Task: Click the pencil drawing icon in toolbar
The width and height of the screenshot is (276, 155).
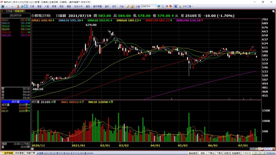Action: (128, 7)
